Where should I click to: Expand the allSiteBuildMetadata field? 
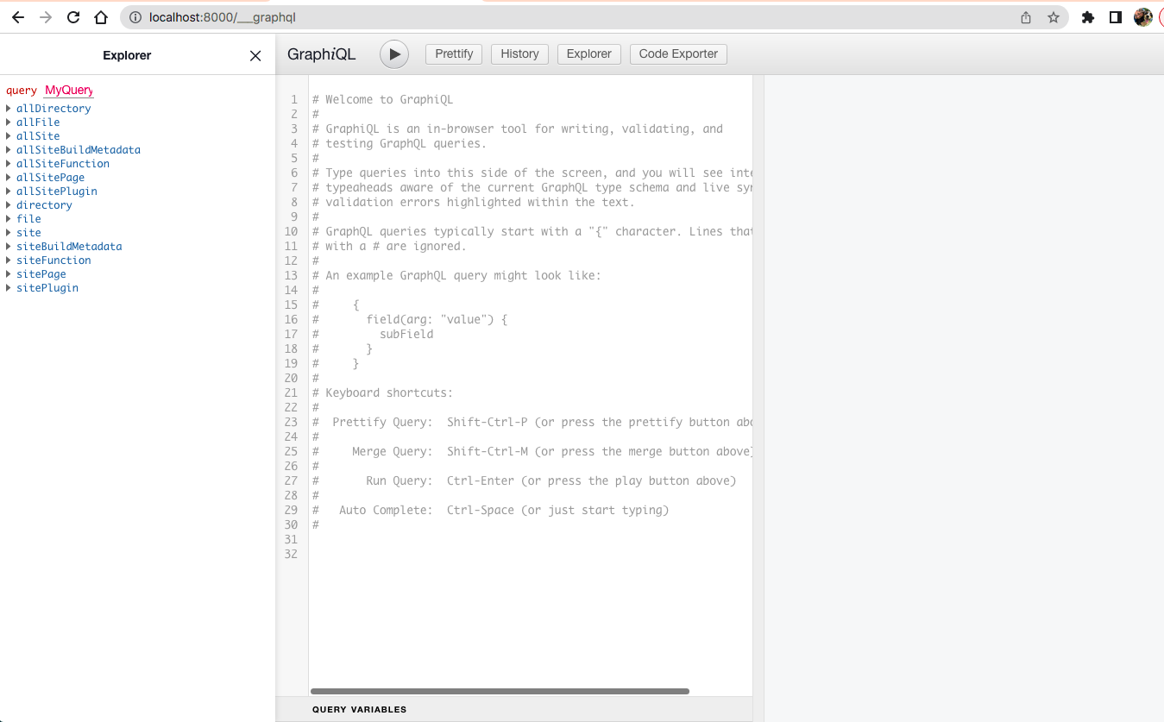(x=78, y=150)
